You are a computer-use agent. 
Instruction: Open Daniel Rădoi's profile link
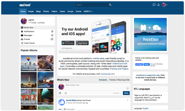pyautogui.click(x=71, y=100)
